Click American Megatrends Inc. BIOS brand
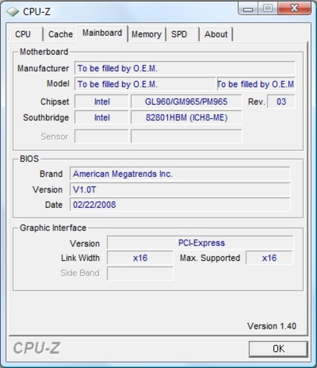 [x=180, y=174]
